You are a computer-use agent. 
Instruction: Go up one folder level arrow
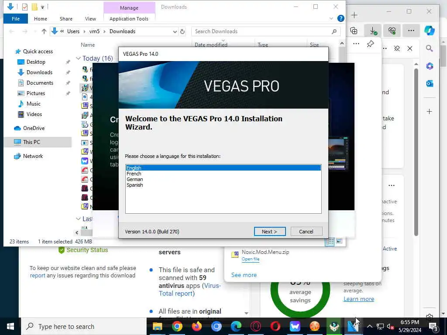coord(44,31)
